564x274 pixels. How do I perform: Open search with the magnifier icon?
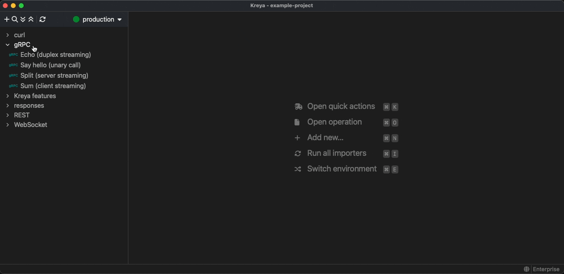coord(15,19)
